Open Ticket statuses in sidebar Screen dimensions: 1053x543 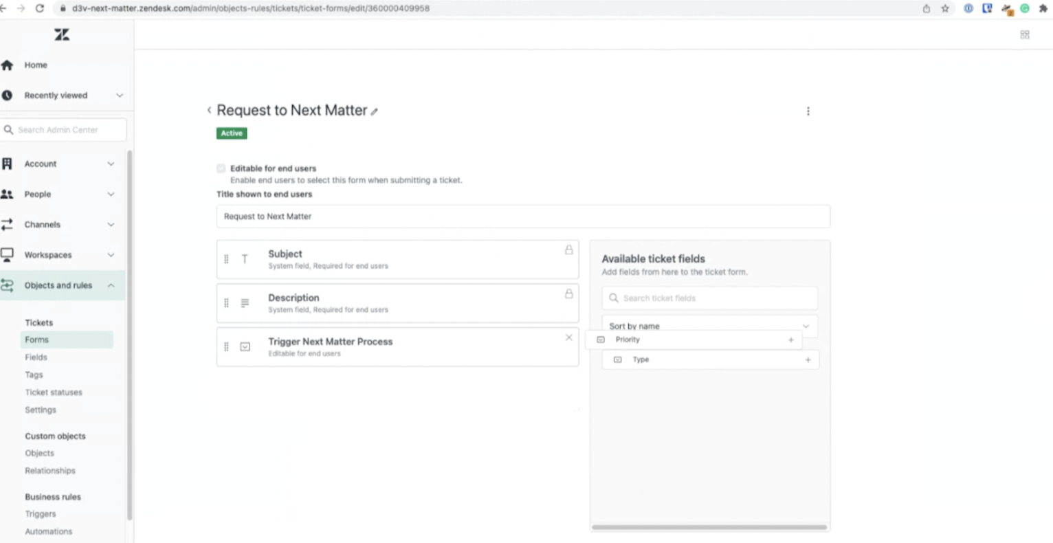54,392
